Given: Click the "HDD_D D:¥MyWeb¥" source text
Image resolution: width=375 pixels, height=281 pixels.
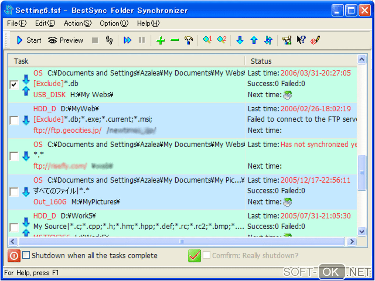Looking at the screenshot, I should coord(66,109).
